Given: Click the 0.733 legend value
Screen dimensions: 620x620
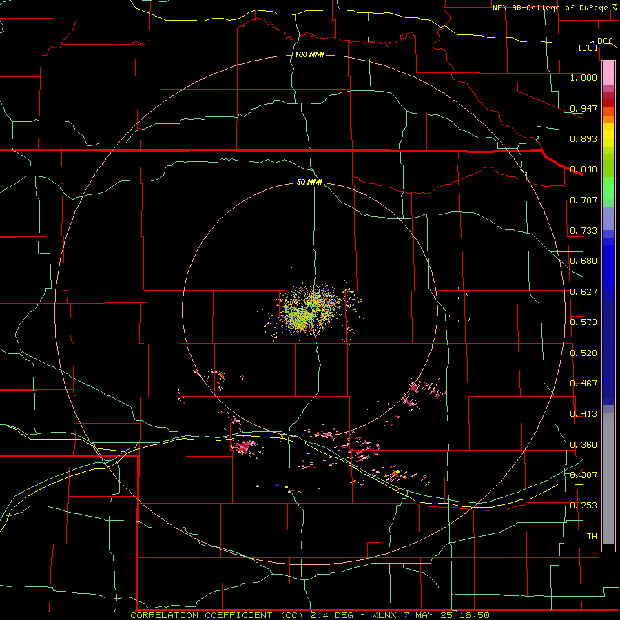Looking at the screenshot, I should pyautogui.click(x=583, y=231).
